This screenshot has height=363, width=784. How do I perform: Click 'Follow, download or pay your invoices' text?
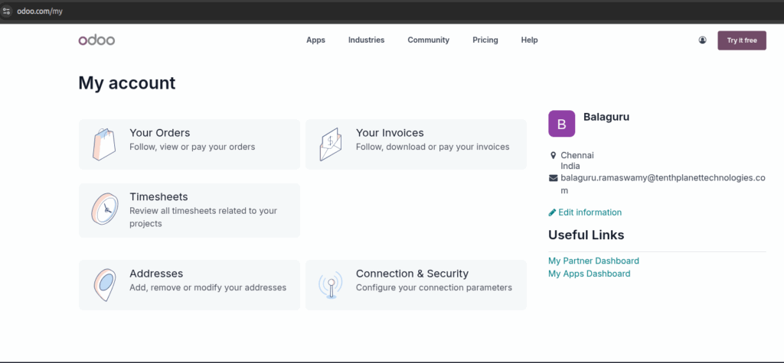pyautogui.click(x=433, y=147)
